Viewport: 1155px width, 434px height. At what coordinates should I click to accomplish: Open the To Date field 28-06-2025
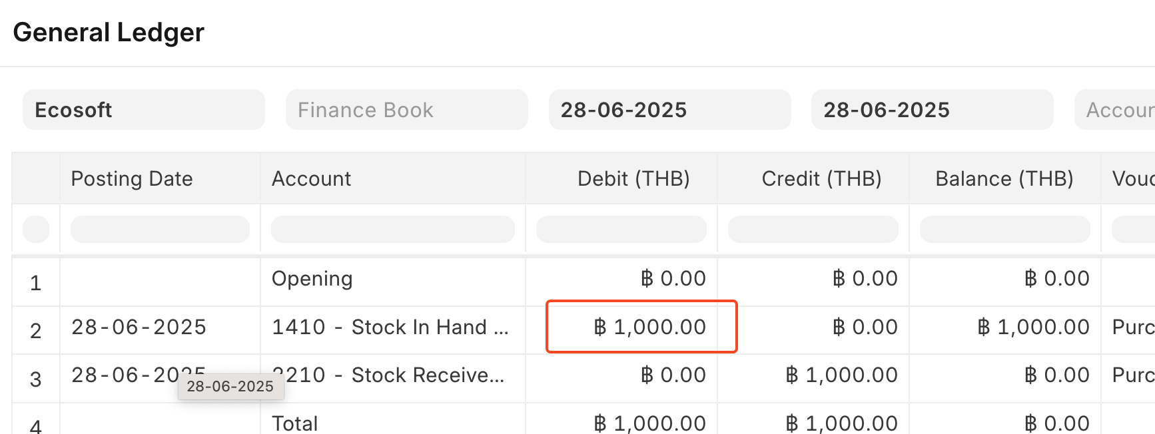point(933,110)
